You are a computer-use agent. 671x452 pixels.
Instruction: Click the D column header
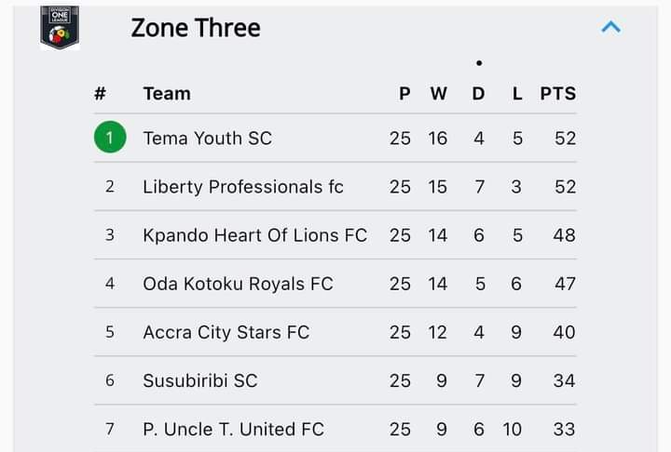tap(478, 94)
